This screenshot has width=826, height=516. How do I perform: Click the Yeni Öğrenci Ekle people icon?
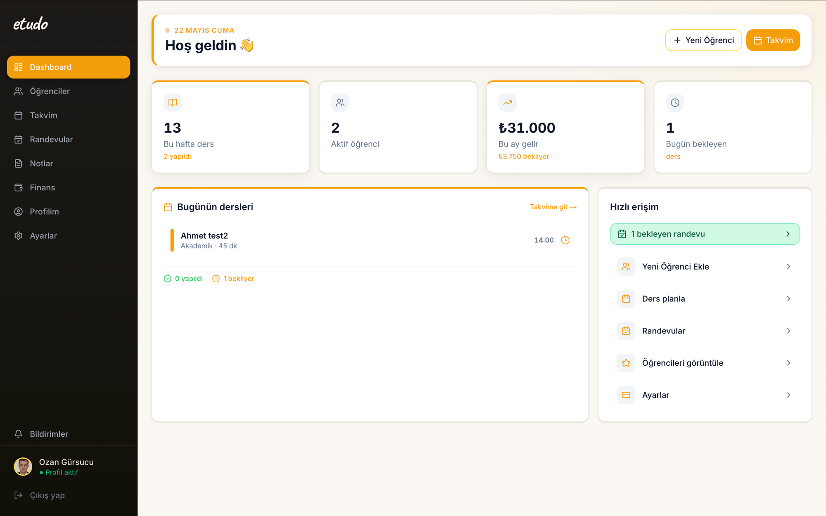pos(626,267)
